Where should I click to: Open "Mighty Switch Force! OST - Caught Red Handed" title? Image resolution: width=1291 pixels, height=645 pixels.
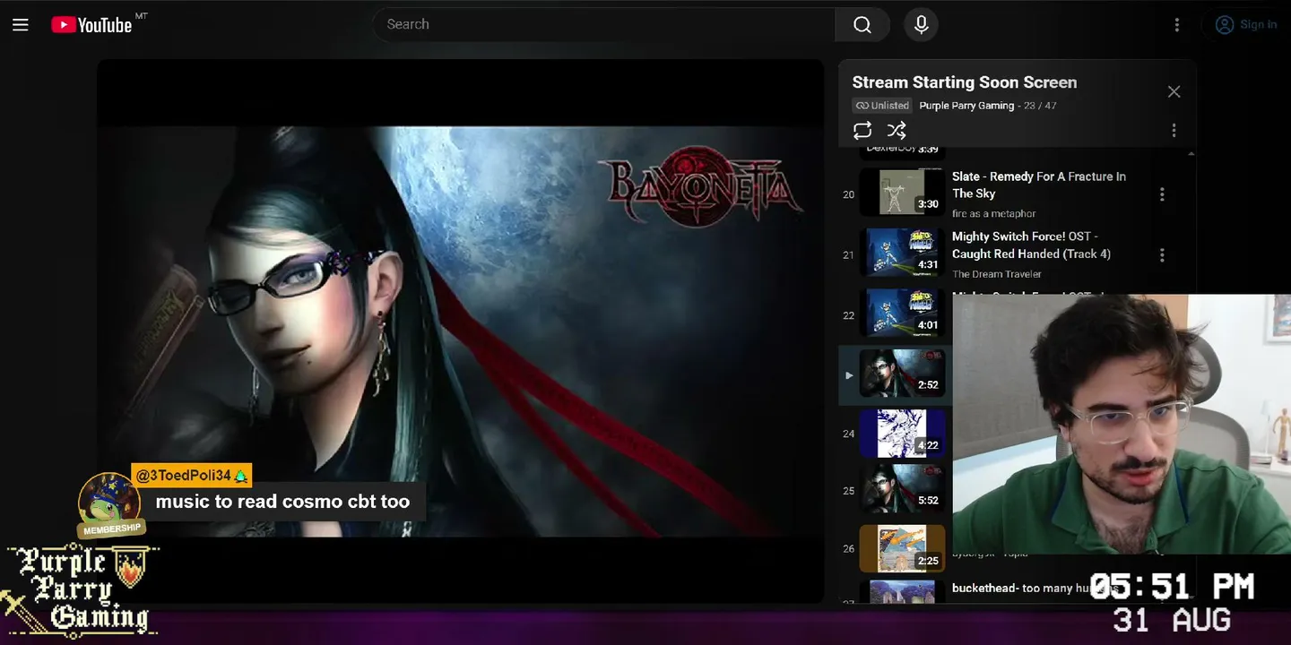coord(1031,245)
